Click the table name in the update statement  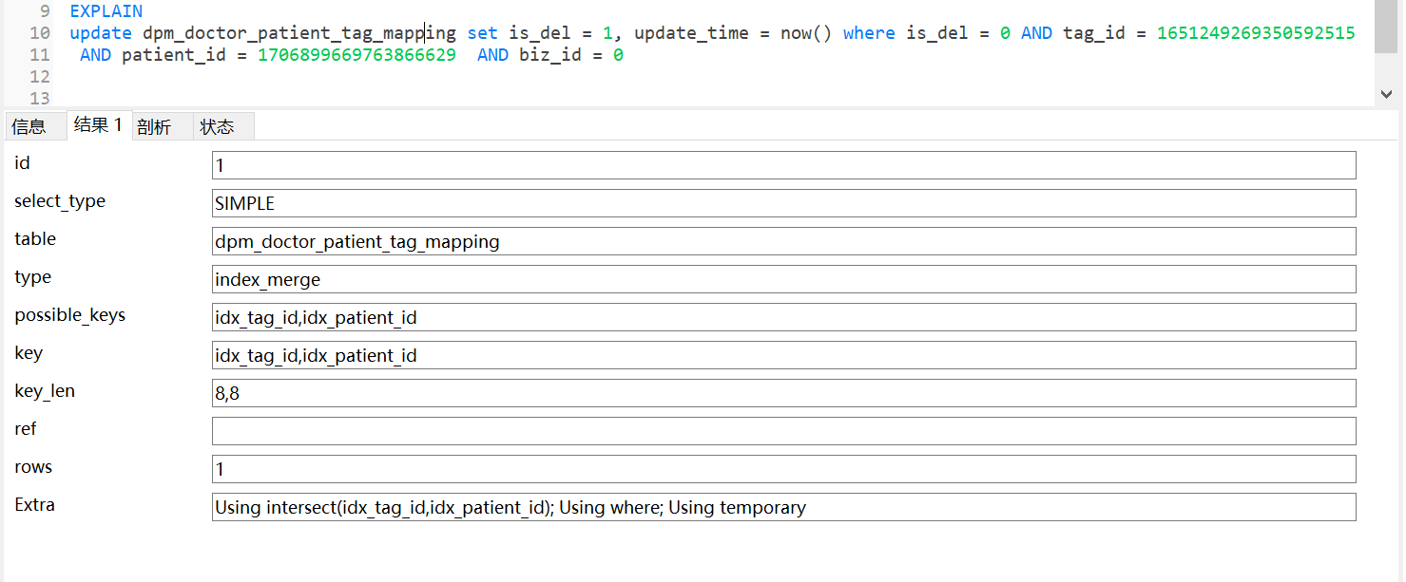pyautogui.click(x=299, y=33)
